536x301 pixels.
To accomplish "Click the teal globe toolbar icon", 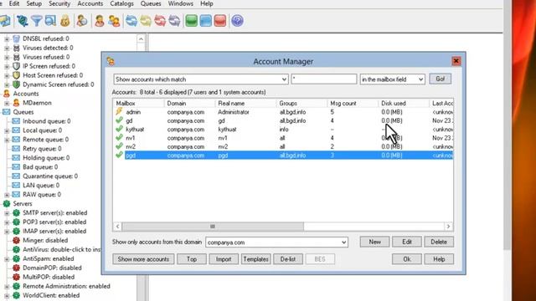I will click(x=23, y=21).
